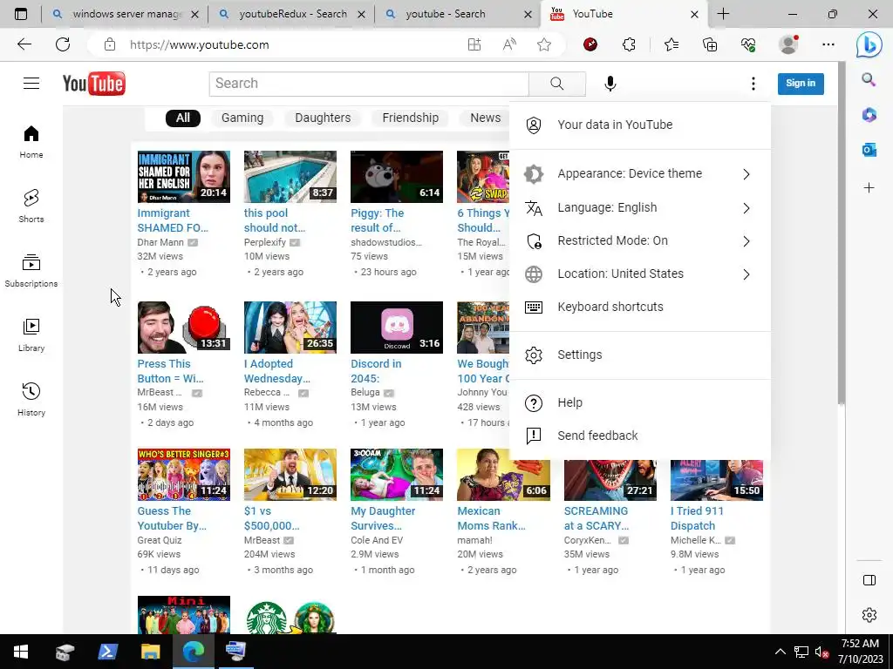The image size is (893, 669).
Task: Add this page to favorites with the star
Action: [x=544, y=44]
